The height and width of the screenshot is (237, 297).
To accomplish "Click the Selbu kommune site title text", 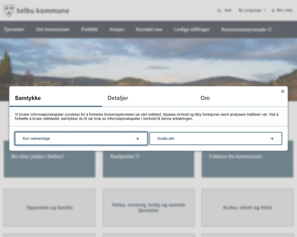I will click(43, 10).
